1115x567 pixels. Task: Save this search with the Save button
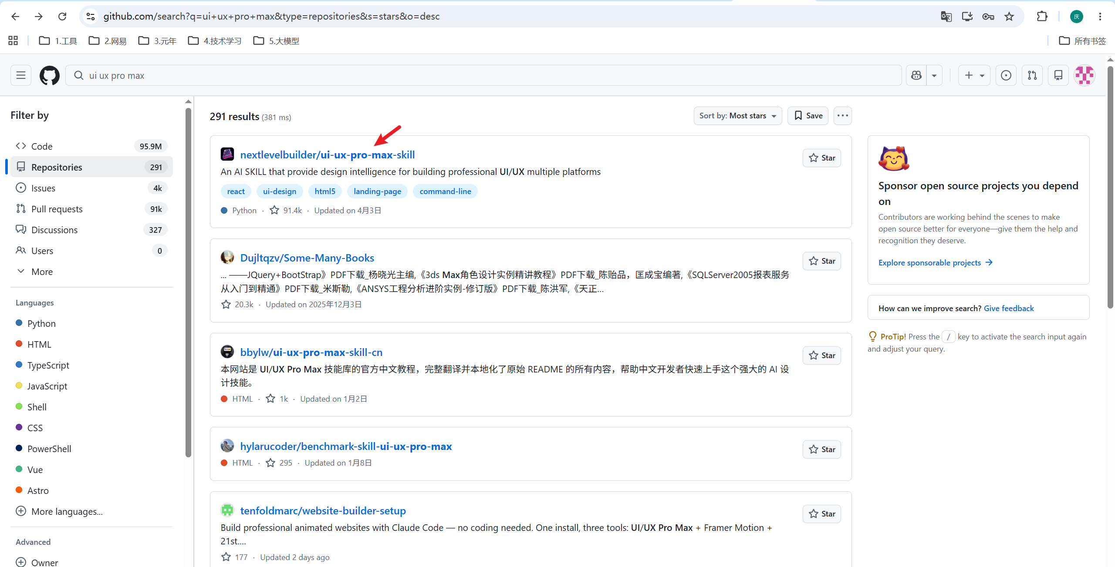click(x=808, y=116)
